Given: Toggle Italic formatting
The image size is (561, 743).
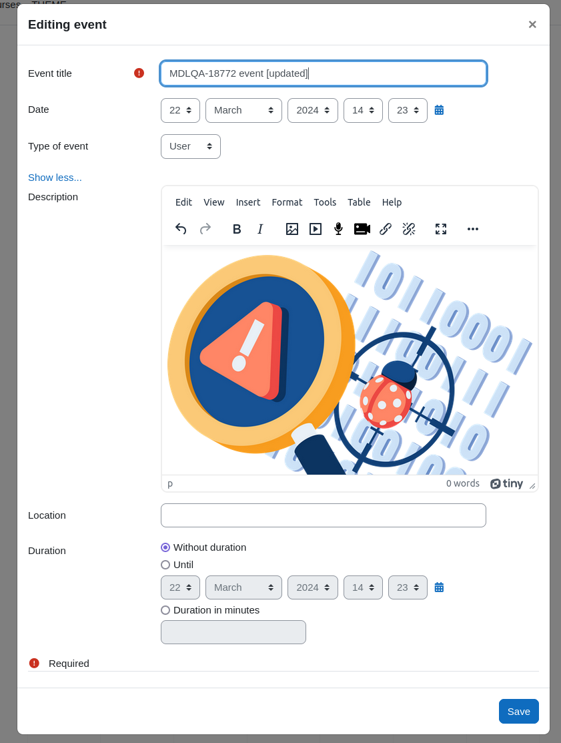Looking at the screenshot, I should pos(260,229).
